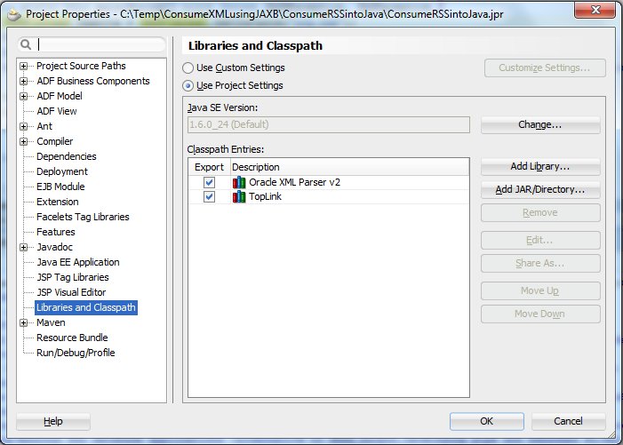Click the Project Properties title bar icon
The height and width of the screenshot is (445, 623).
[13, 14]
